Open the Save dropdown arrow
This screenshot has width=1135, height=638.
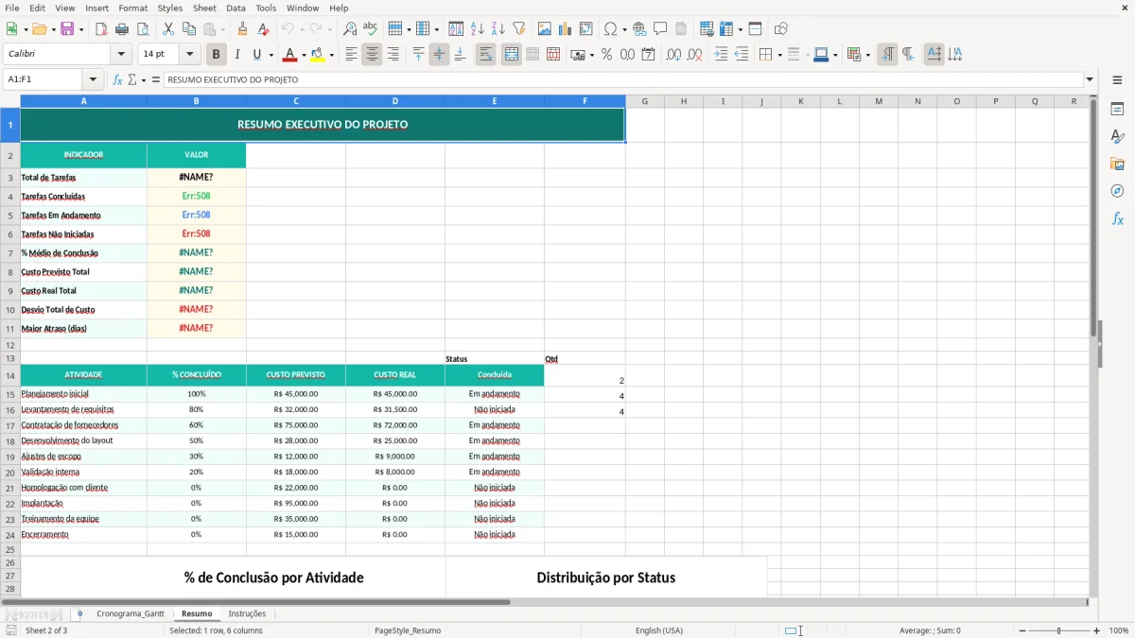click(x=80, y=29)
